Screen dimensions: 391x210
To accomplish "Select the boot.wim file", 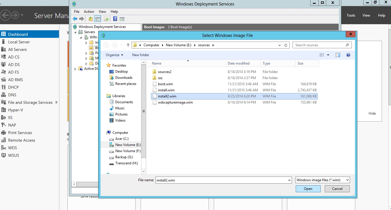I will pyautogui.click(x=165, y=84).
